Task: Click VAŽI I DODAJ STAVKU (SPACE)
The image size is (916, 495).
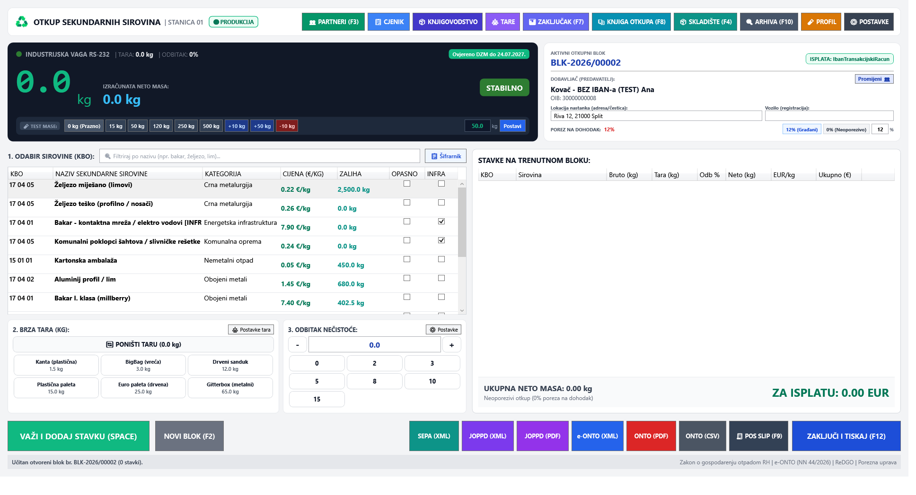Action: click(x=79, y=436)
